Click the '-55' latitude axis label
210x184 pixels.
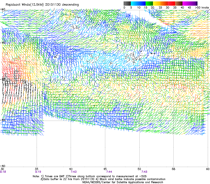(x=3, y=120)
